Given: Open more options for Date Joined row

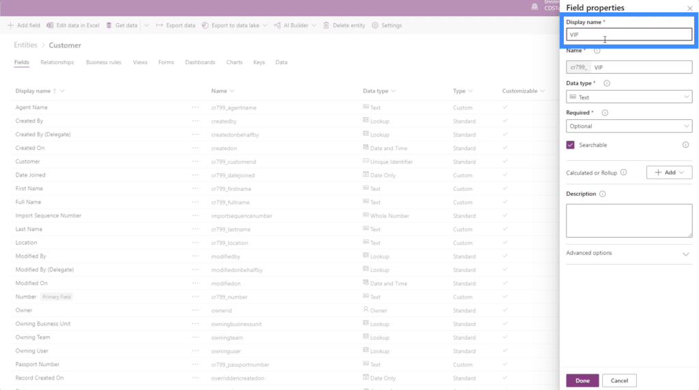Looking at the screenshot, I should coord(195,175).
